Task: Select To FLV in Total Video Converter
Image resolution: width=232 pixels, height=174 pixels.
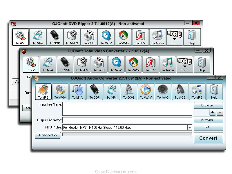Action: (151, 64)
